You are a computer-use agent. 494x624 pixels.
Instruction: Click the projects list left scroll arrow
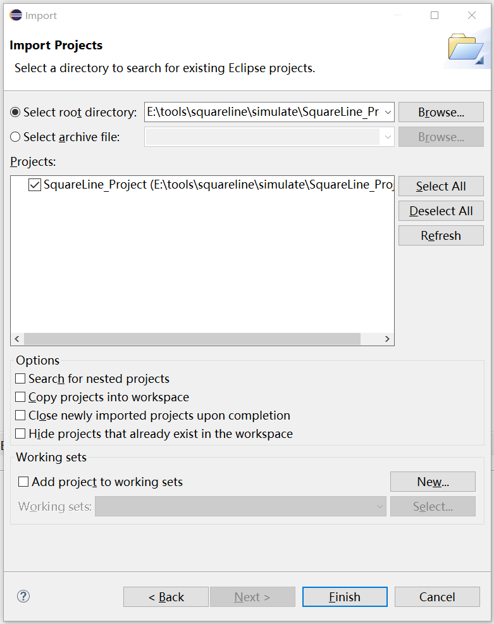pyautogui.click(x=17, y=339)
